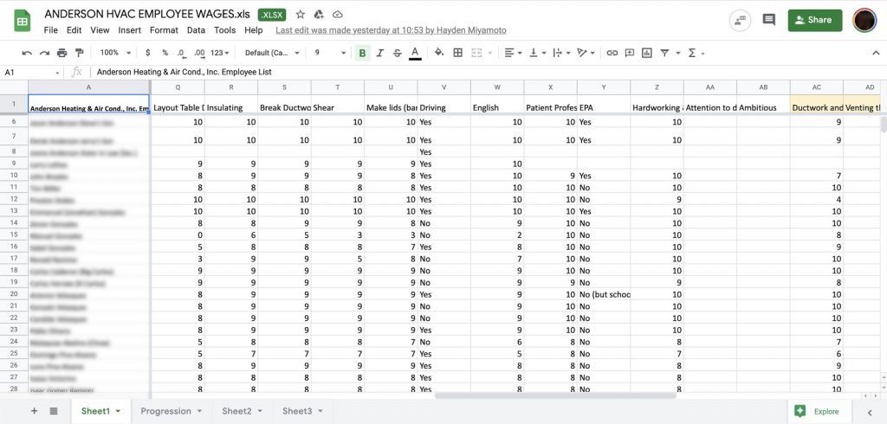Image resolution: width=887 pixels, height=424 pixels.
Task: Activate the paint format tool
Action: (79, 53)
